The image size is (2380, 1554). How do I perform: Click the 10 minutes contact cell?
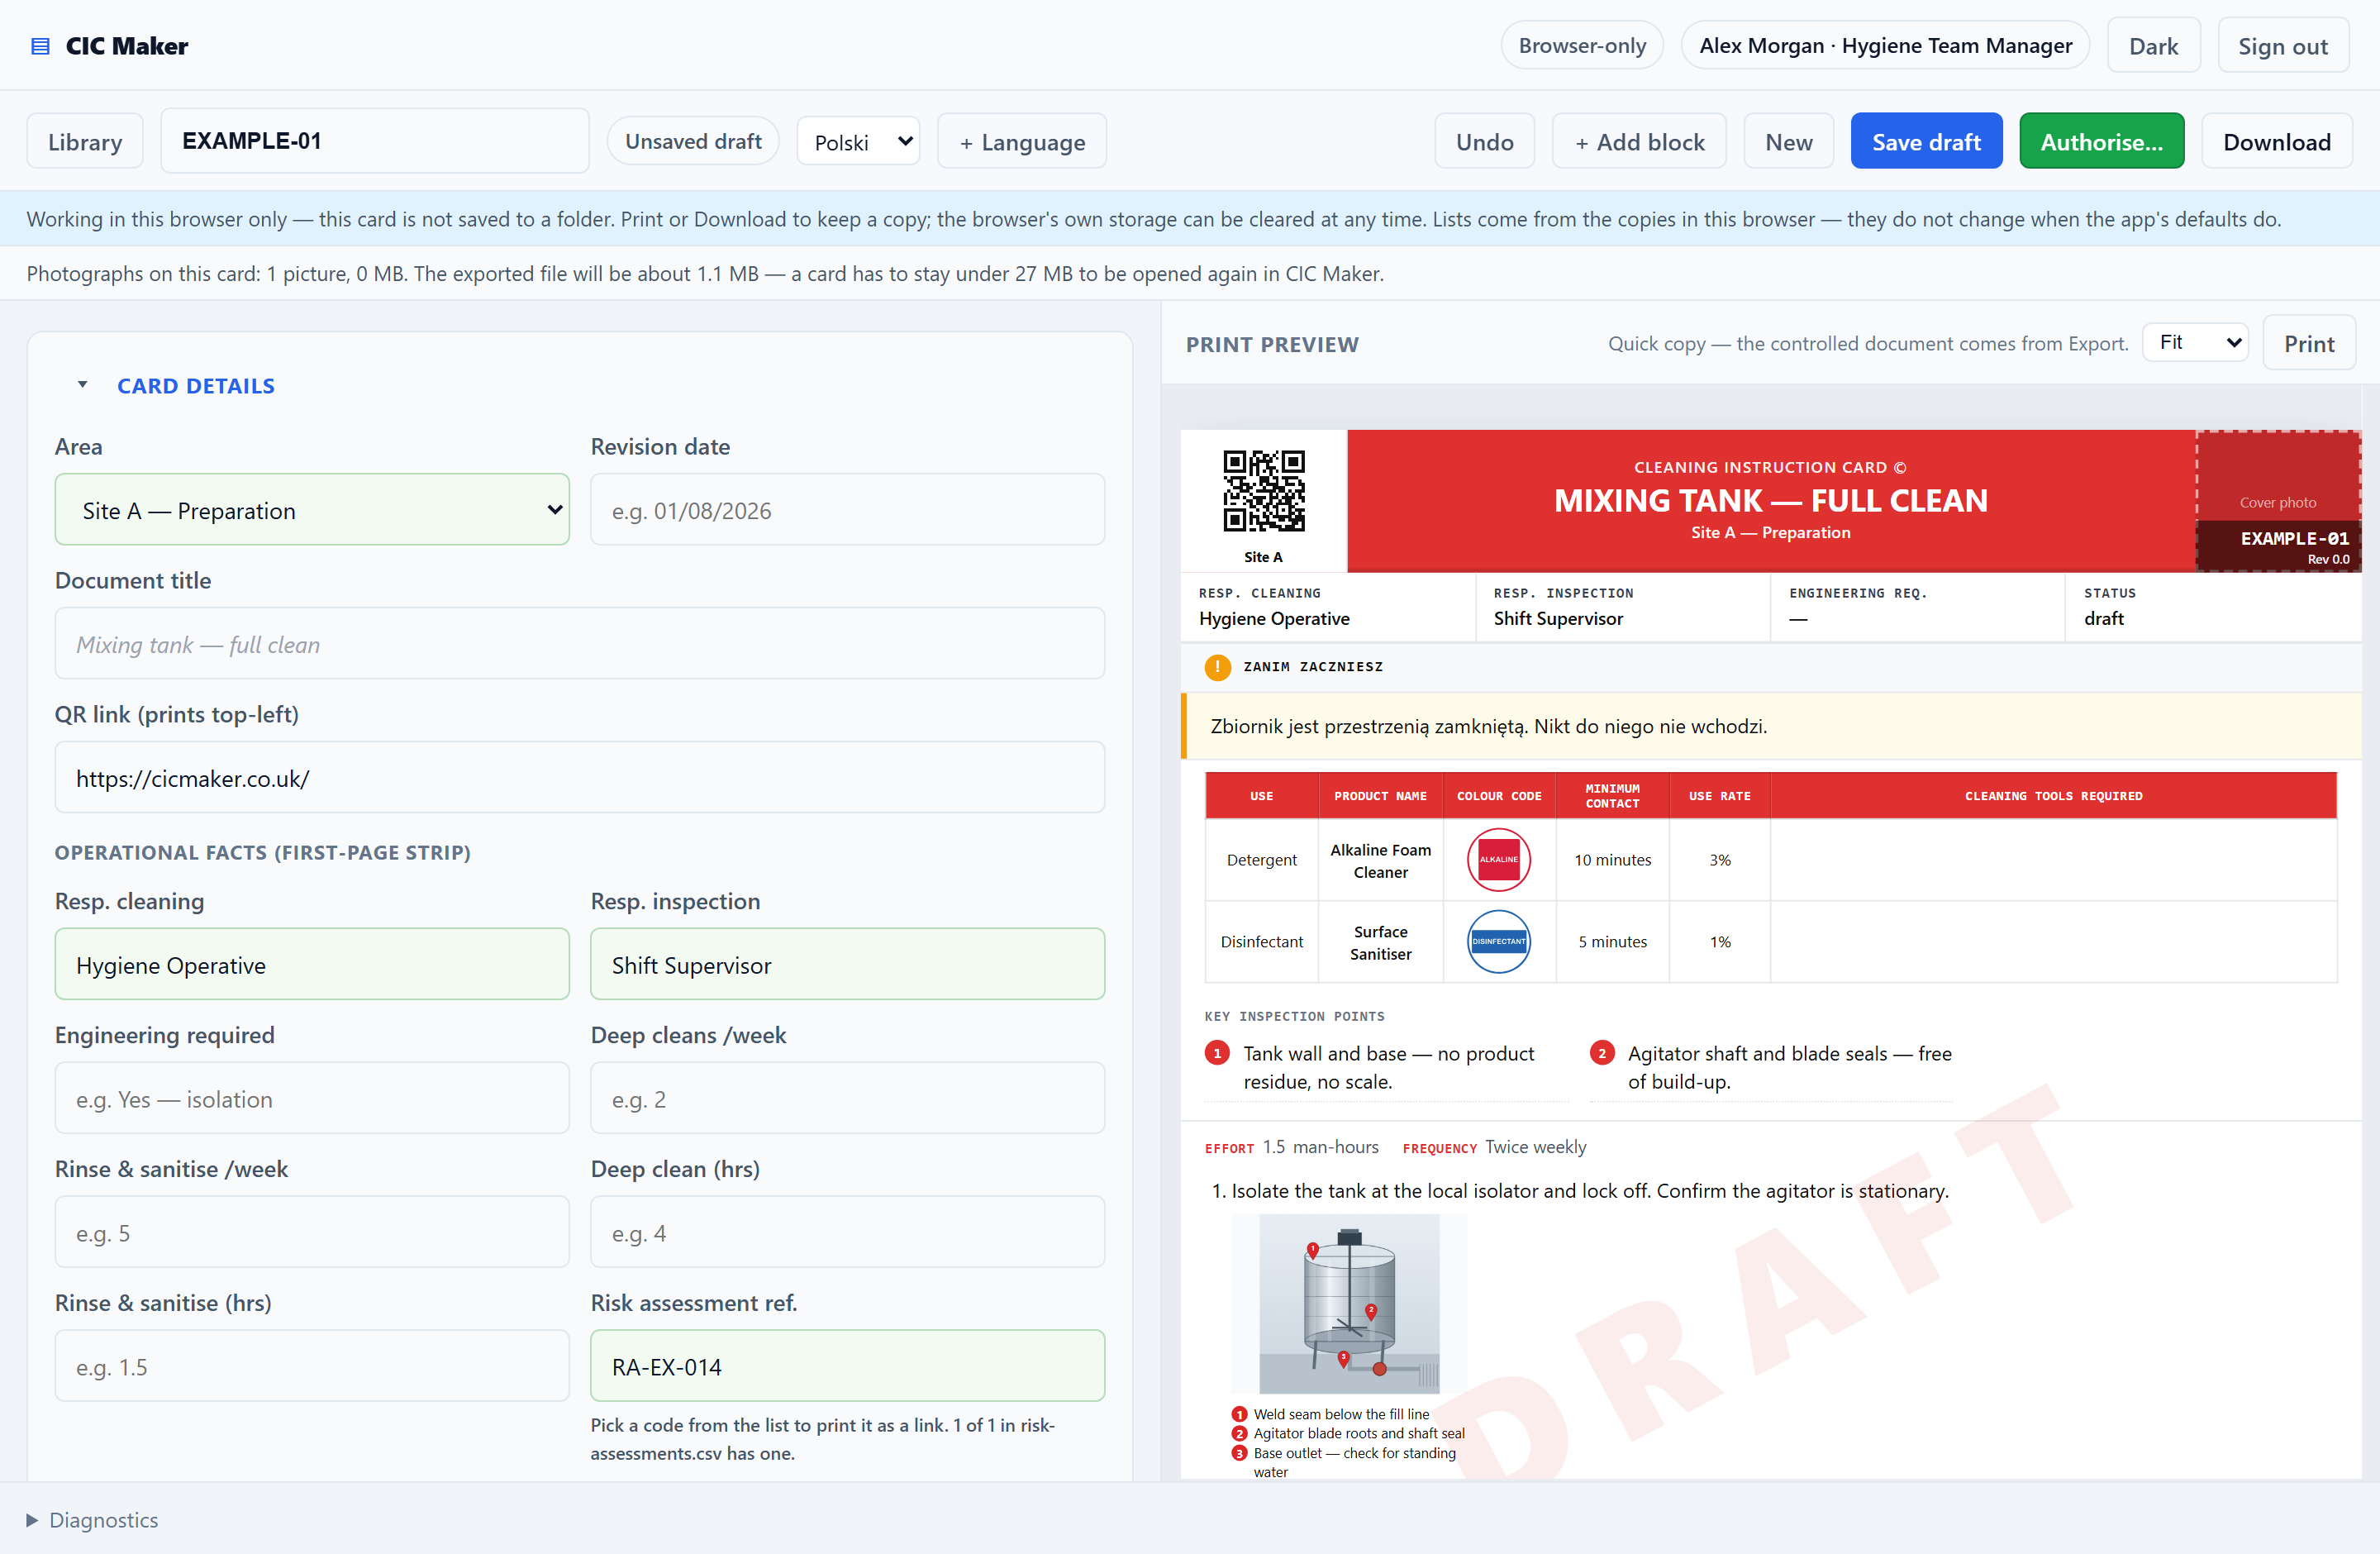(x=1612, y=860)
